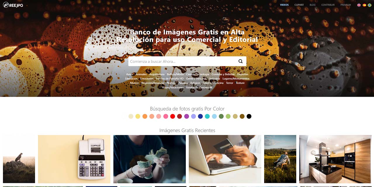Choose the dark blue color swatch
Viewport: 374px width, 187px height.
pos(200,116)
